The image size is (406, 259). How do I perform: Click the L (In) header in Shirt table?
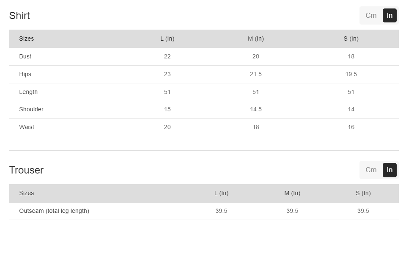click(x=167, y=39)
